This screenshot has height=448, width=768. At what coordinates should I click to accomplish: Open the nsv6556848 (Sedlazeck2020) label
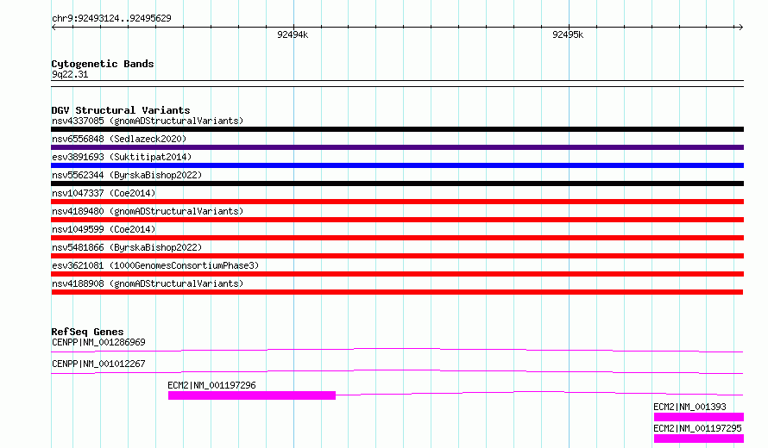(119, 139)
